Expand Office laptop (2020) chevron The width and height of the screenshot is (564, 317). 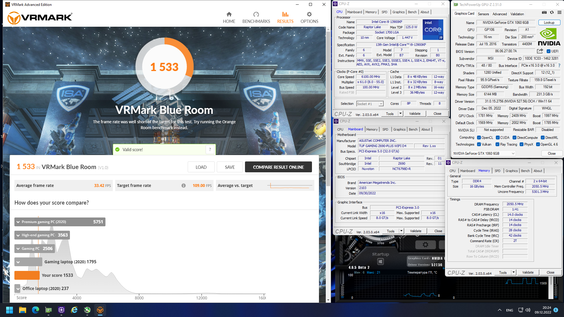coord(18,289)
